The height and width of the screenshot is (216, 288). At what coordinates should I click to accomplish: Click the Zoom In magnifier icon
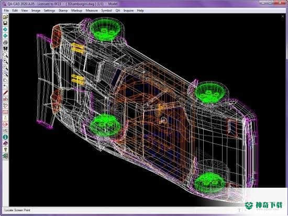[6, 61]
